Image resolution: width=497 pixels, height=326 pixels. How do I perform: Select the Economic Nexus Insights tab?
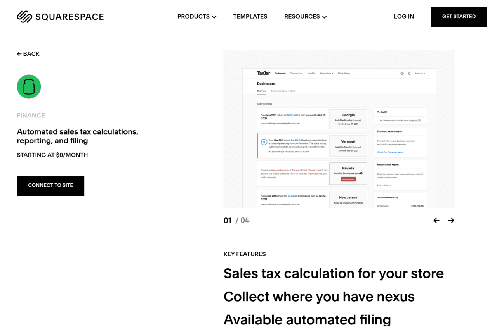coord(283,91)
